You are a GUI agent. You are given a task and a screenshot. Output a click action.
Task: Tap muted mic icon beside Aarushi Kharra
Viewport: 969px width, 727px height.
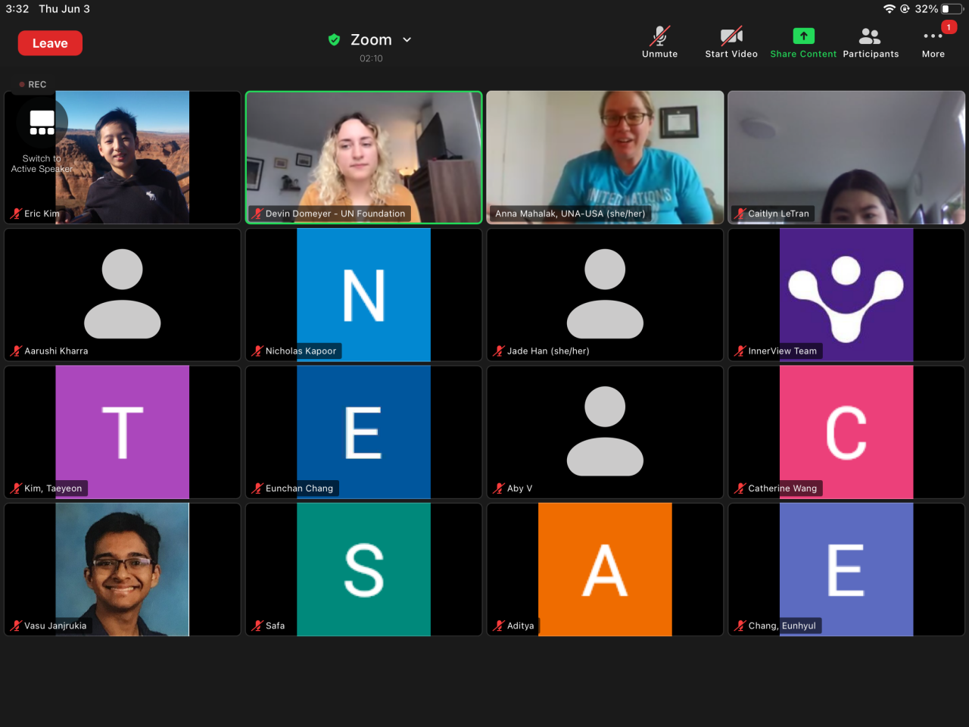click(x=16, y=351)
